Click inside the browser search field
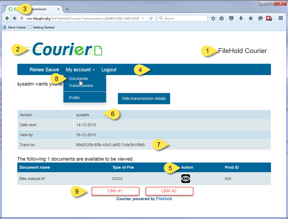Viewport: 288px width, 219px height. click(x=184, y=18)
